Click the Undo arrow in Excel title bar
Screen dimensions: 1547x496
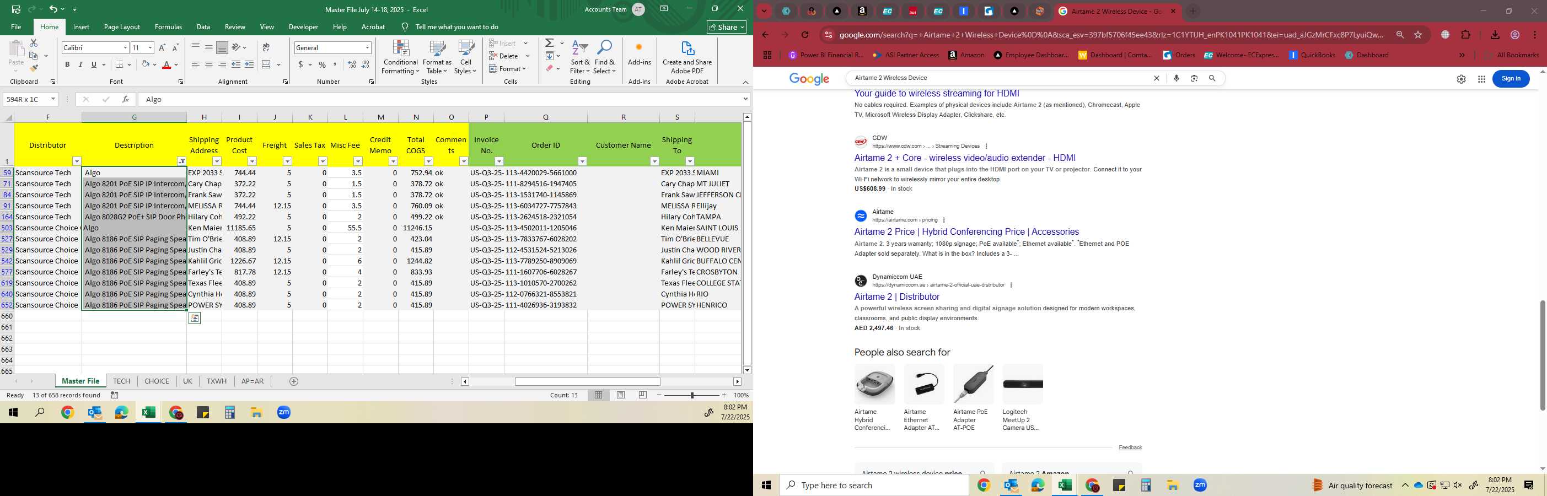coord(53,9)
